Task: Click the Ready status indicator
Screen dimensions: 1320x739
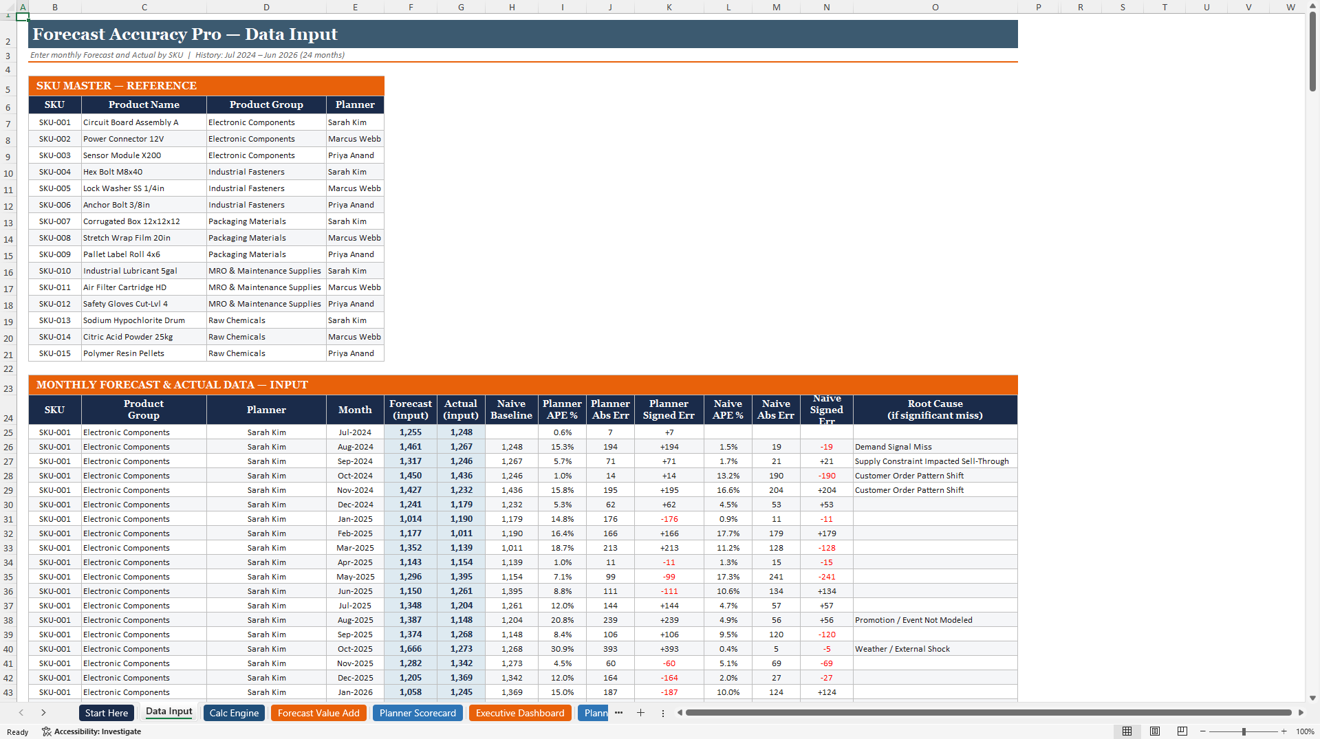Action: (x=18, y=731)
